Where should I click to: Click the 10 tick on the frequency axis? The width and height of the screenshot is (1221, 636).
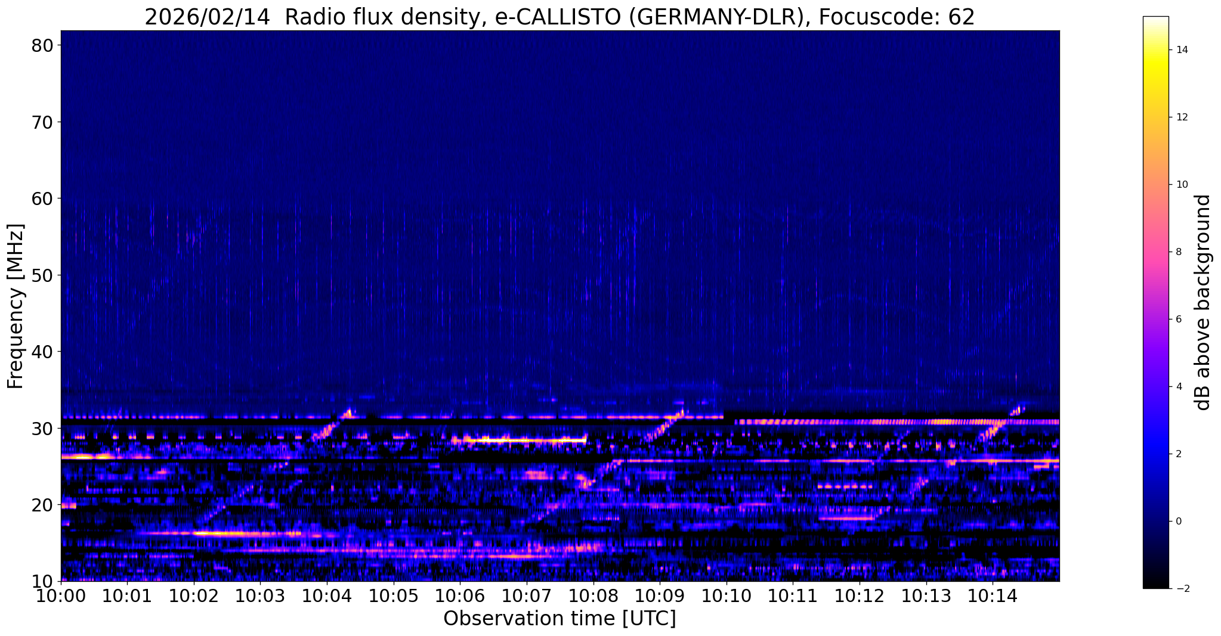tap(44, 581)
